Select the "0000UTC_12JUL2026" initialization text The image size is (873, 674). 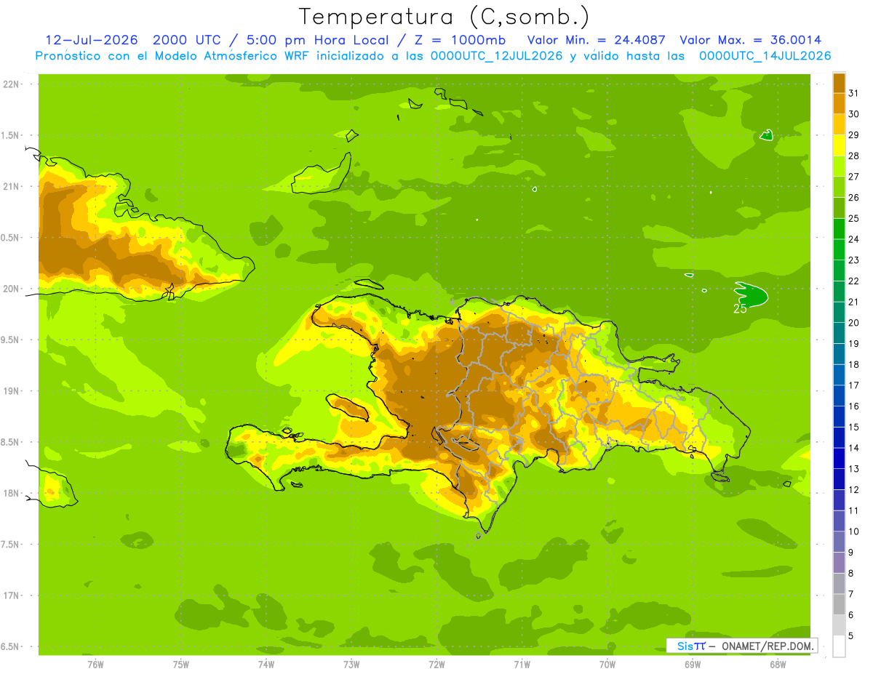497,56
